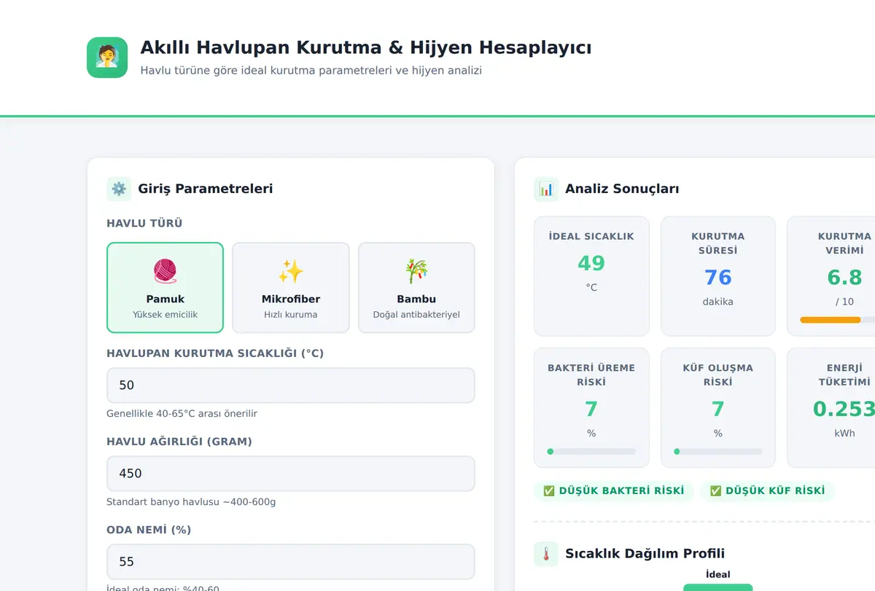Screen dimensions: 875x591
Task: Click the Doğal antibakteriyel description text
Action: (416, 315)
